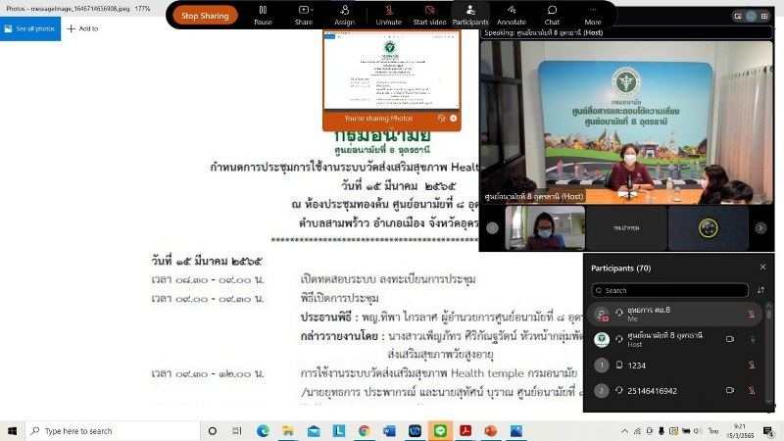Click the host avatar in participants list
The height and width of the screenshot is (441, 784).
(x=602, y=339)
